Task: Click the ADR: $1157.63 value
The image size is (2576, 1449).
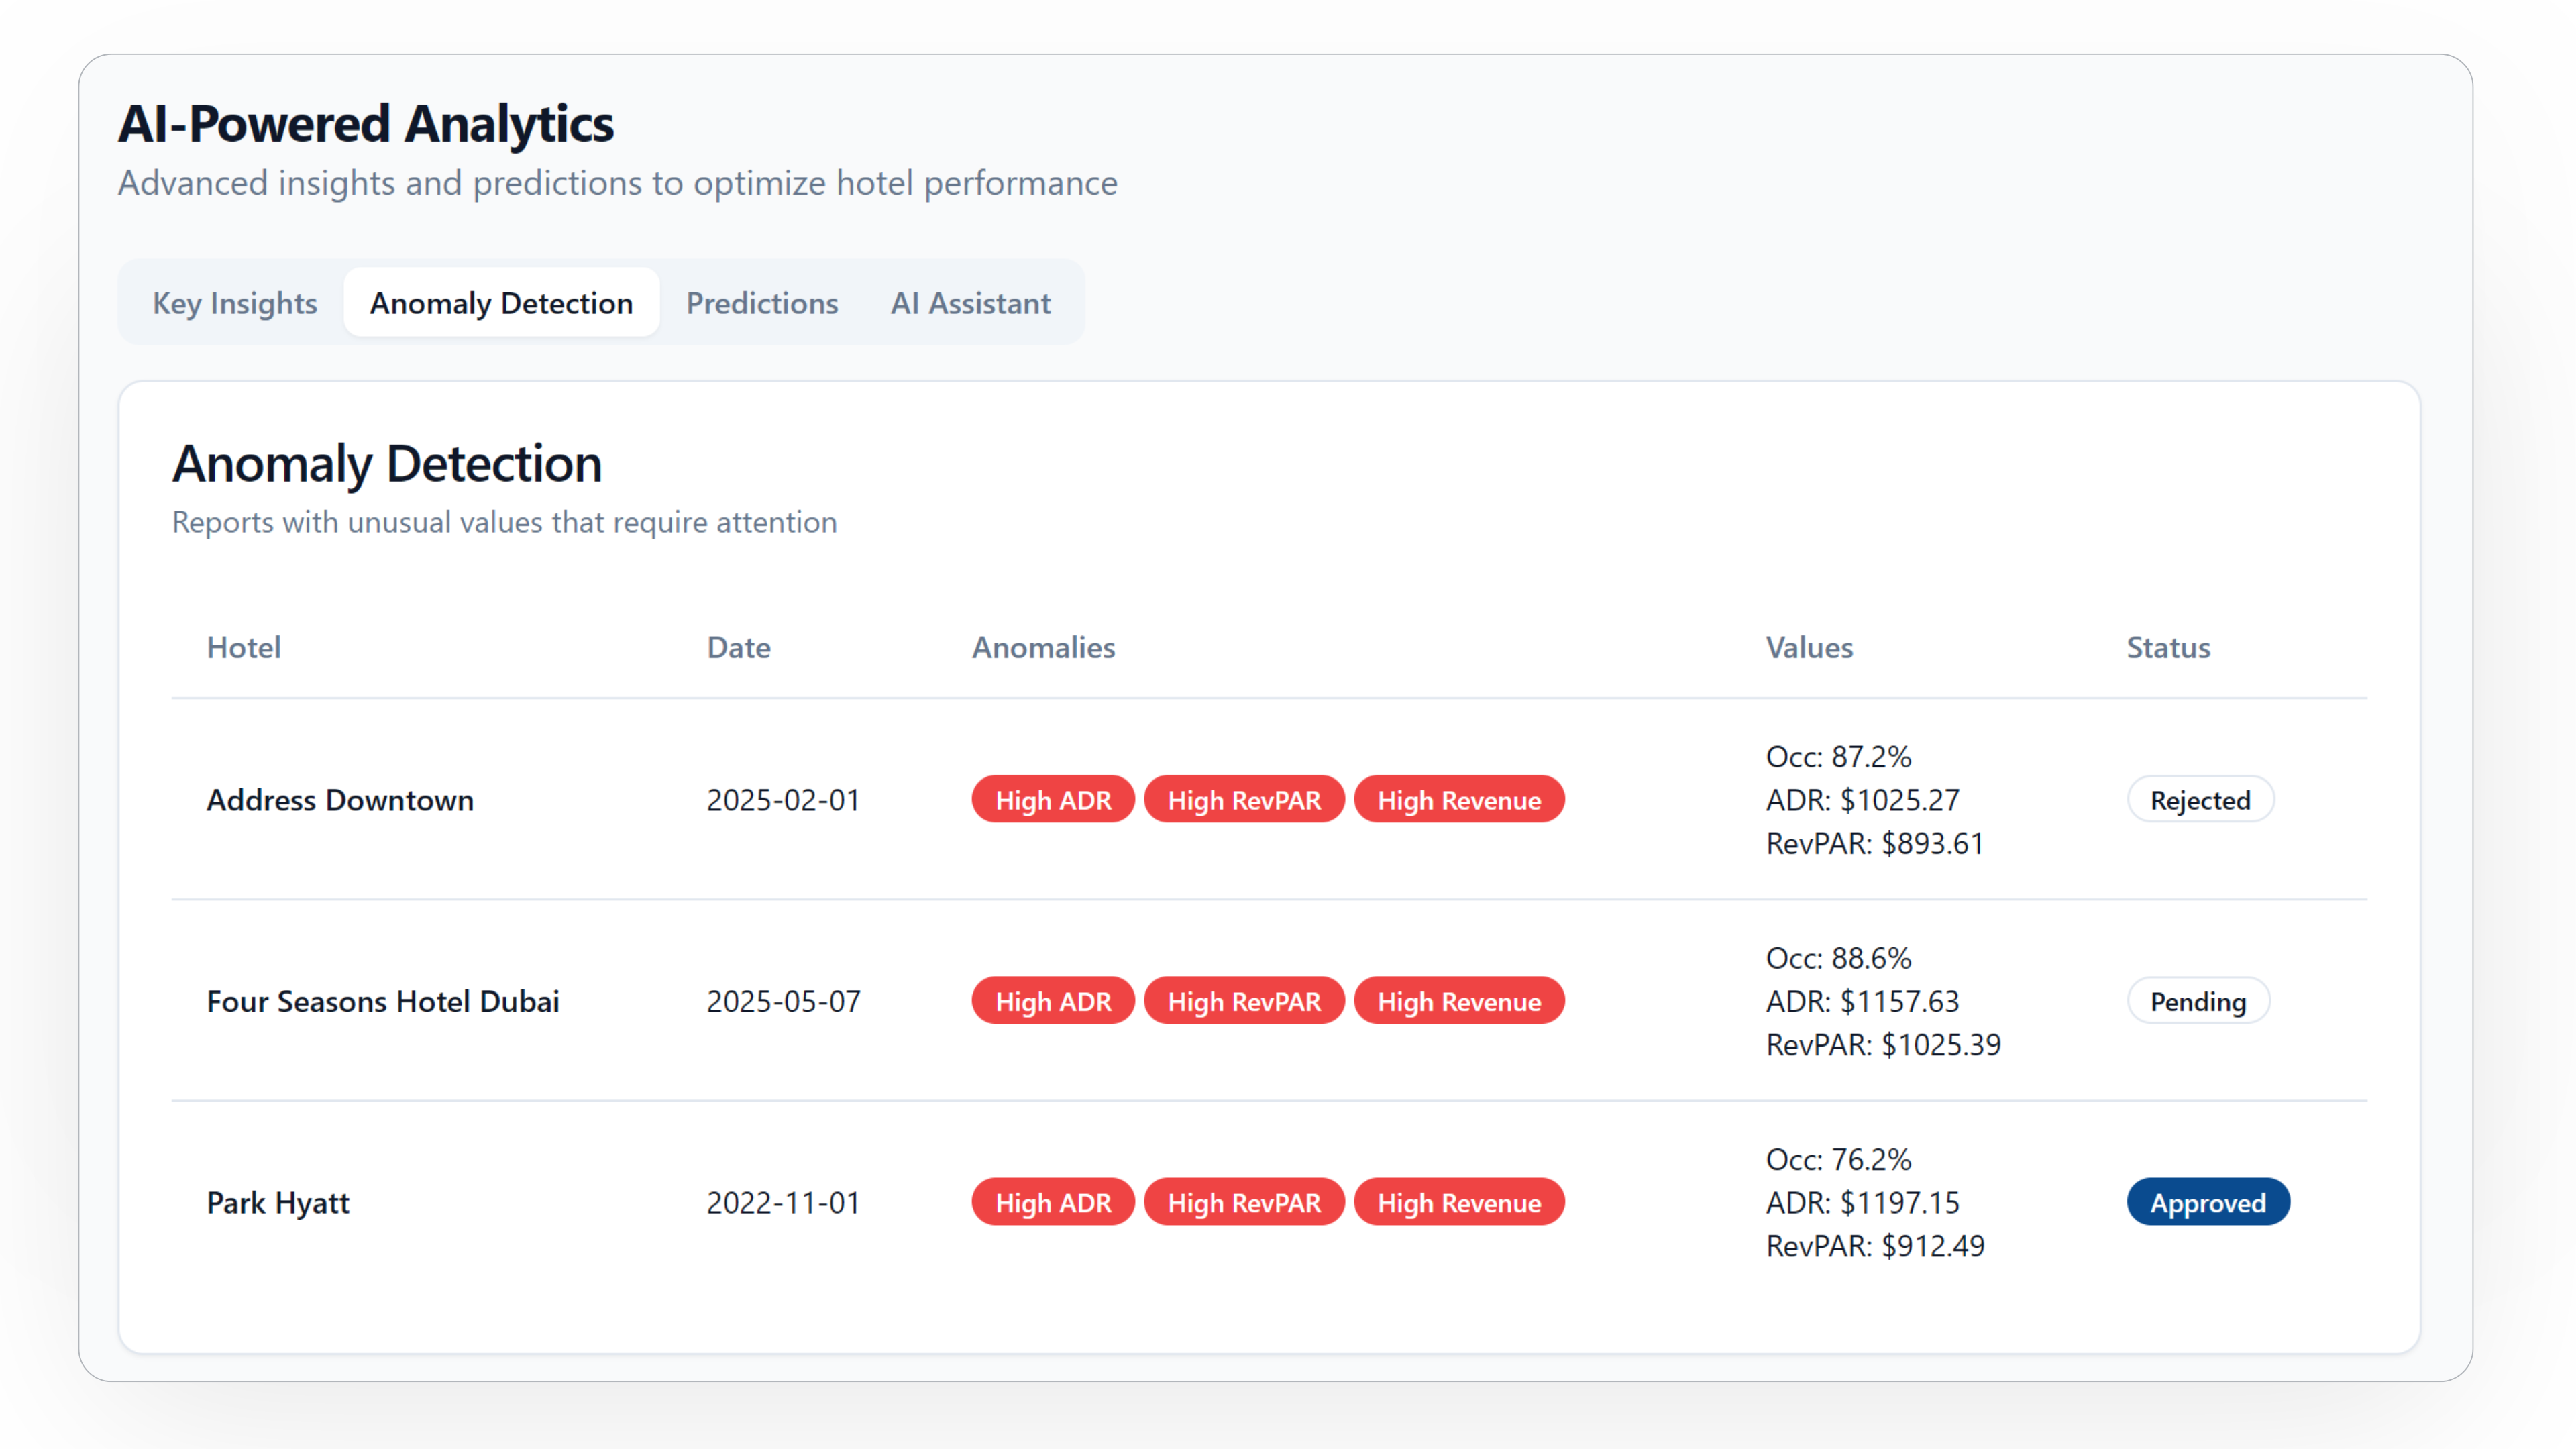Action: [1862, 1001]
